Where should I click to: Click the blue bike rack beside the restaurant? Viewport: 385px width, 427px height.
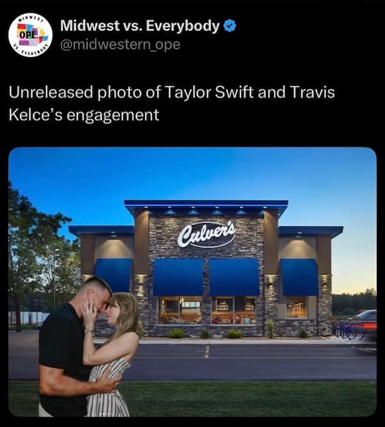[348, 330]
